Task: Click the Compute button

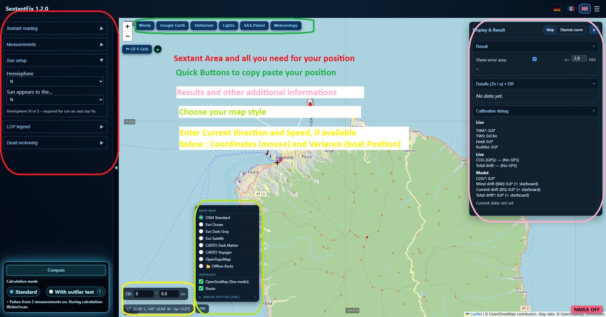Action: tap(56, 270)
